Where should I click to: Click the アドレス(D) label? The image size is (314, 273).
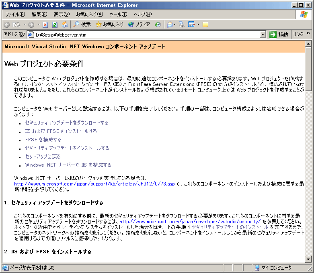14,34
